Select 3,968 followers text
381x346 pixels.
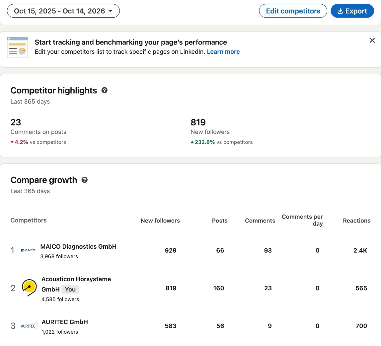click(59, 257)
